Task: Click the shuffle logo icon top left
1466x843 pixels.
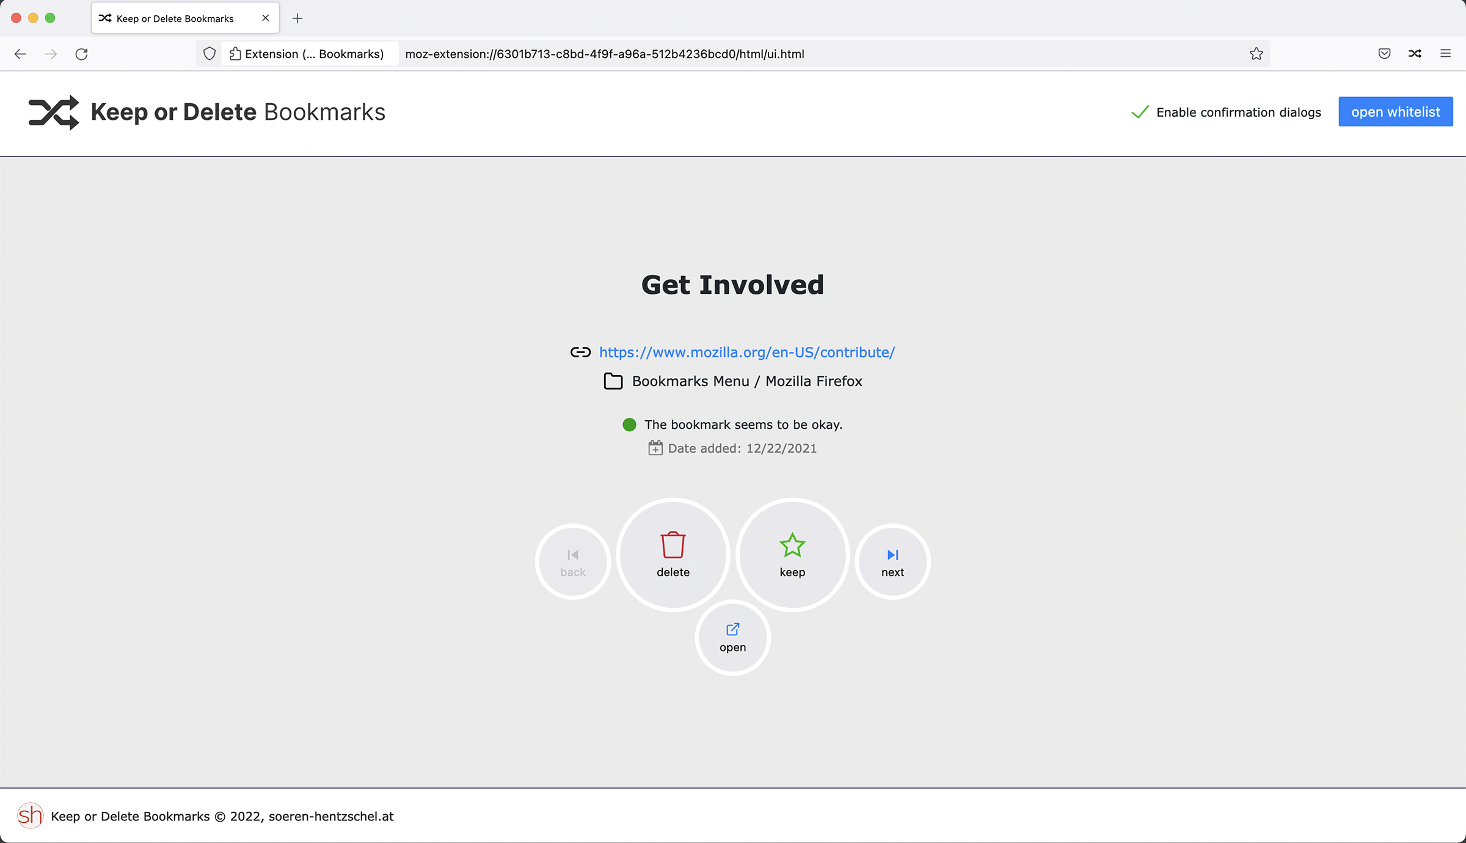Action: [x=53, y=112]
